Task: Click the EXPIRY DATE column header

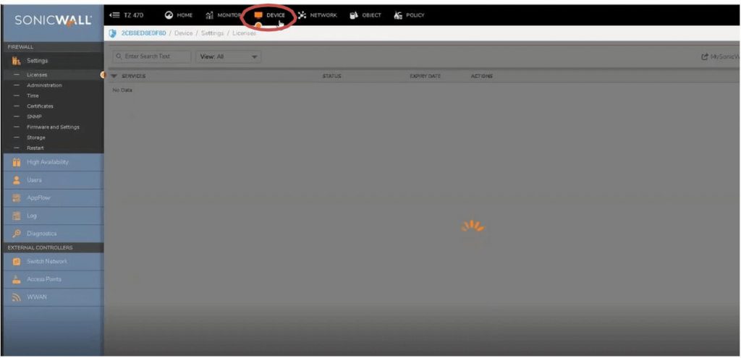Action: click(x=425, y=76)
